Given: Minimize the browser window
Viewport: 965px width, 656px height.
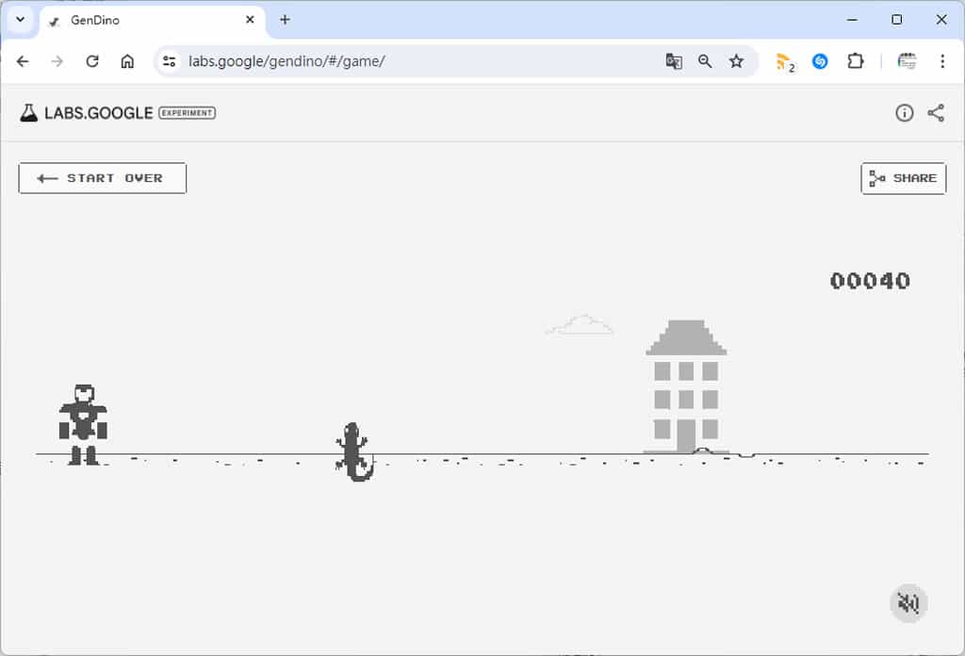Looking at the screenshot, I should click(x=852, y=20).
